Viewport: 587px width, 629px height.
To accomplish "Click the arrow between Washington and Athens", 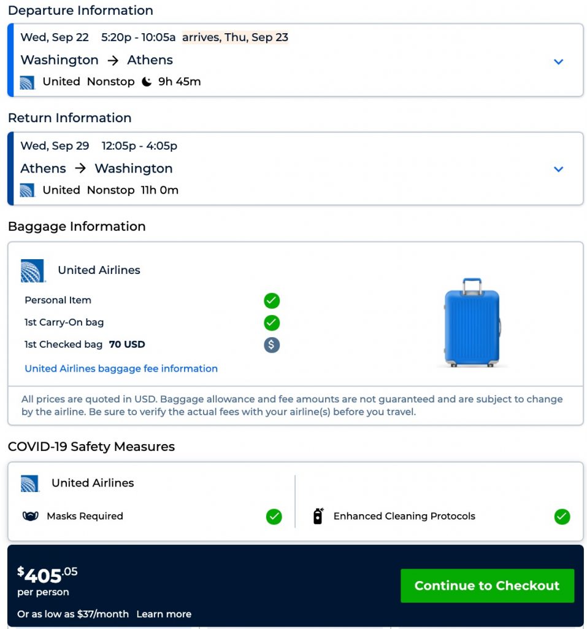I will 113,60.
